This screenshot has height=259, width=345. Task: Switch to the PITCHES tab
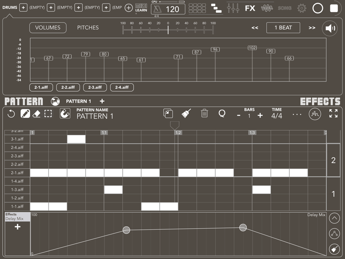point(88,28)
